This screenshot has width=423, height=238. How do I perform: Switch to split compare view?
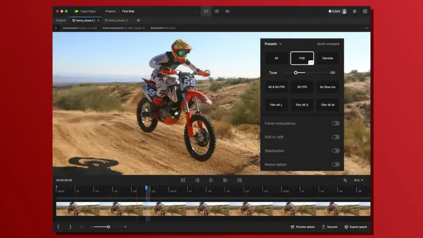click(217, 11)
